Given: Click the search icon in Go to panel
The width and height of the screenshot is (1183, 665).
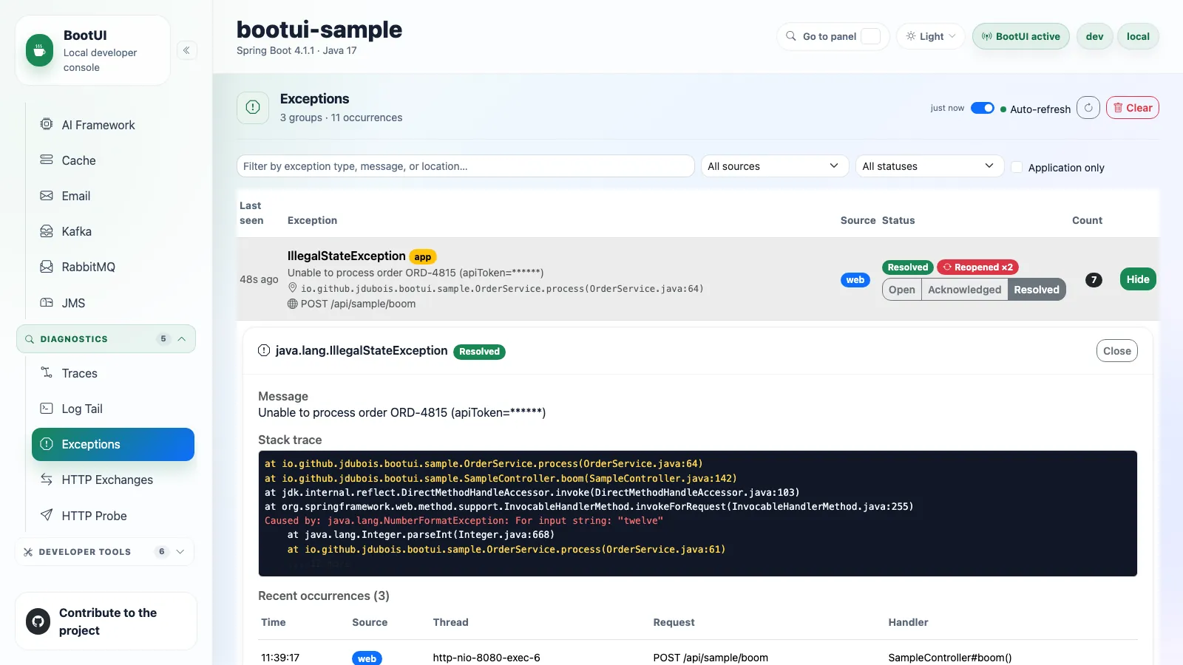Looking at the screenshot, I should 791,35.
